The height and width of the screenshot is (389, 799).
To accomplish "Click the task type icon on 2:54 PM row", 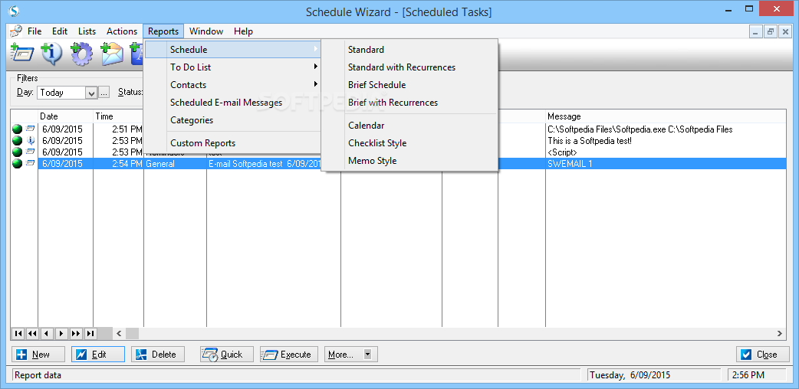I will pyautogui.click(x=31, y=163).
